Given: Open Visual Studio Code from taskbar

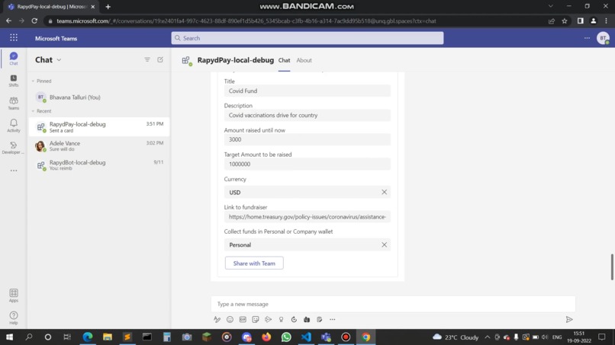Looking at the screenshot, I should click(306, 337).
